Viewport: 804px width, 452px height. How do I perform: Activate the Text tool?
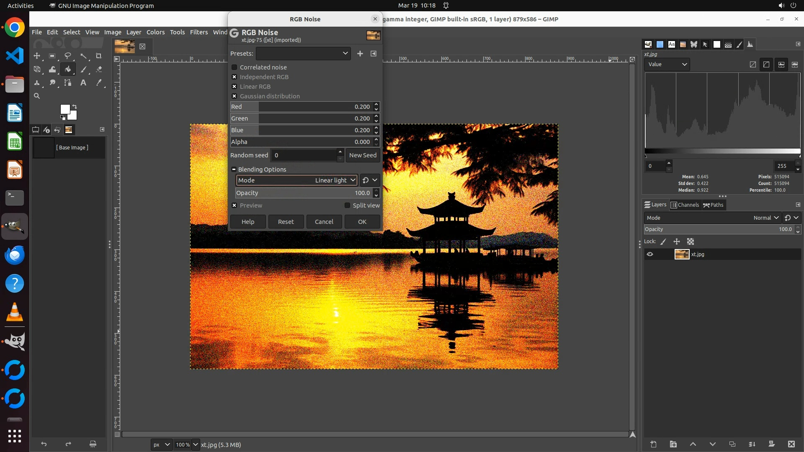[83, 83]
